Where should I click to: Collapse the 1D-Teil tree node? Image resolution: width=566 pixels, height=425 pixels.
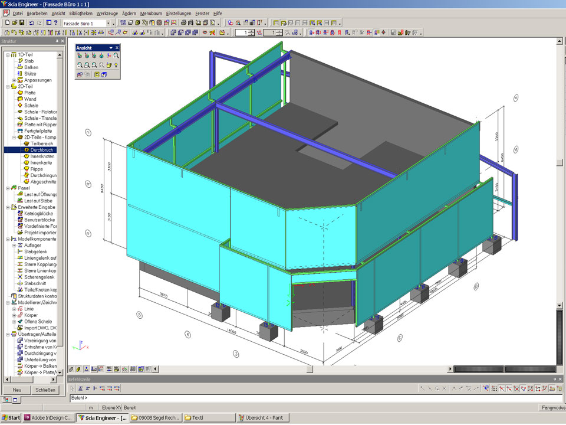[7, 54]
